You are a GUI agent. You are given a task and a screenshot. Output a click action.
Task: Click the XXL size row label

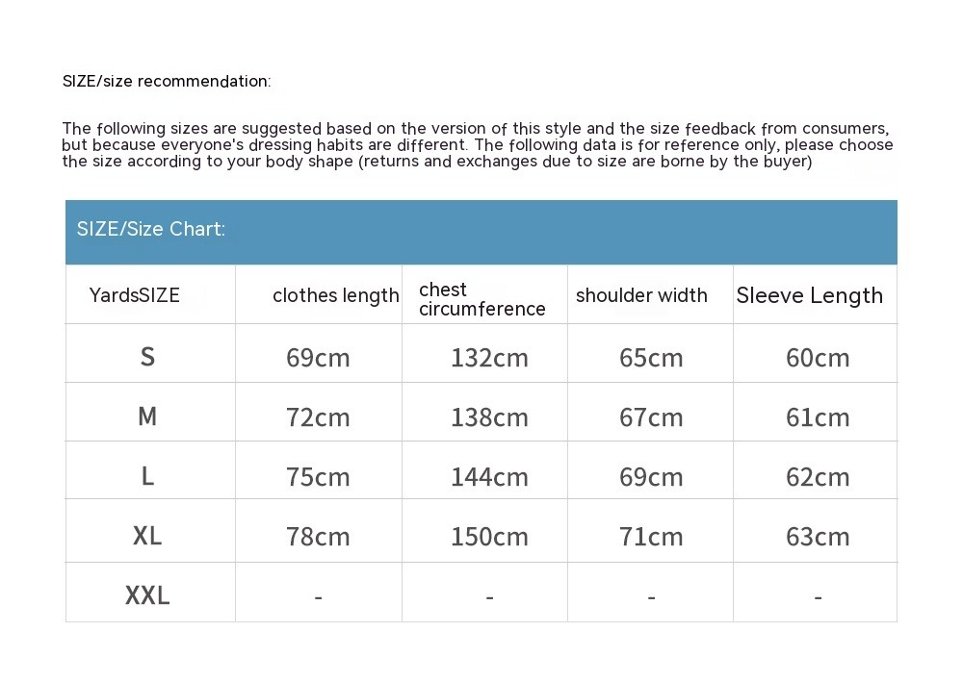point(147,595)
